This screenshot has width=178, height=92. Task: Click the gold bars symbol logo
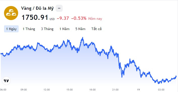click(x=11, y=13)
